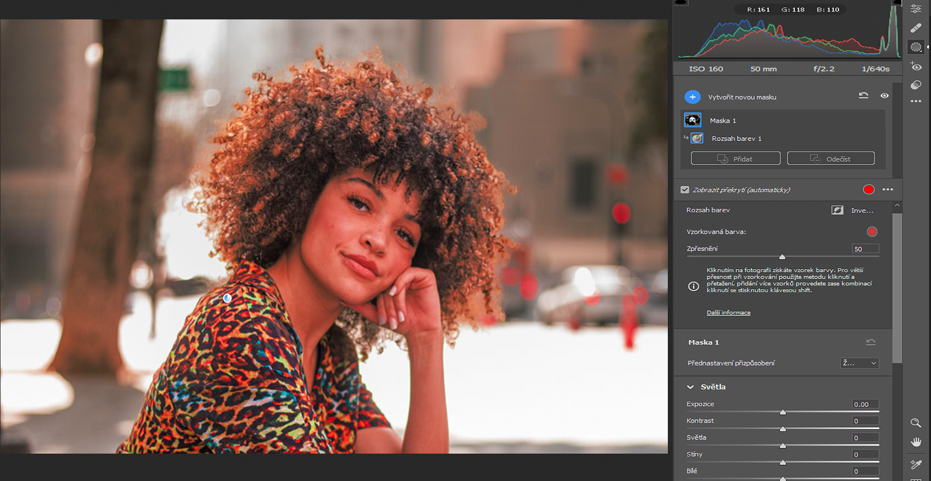
Task: Click the mask panel scrollbar up arrow
Action: coord(897,205)
